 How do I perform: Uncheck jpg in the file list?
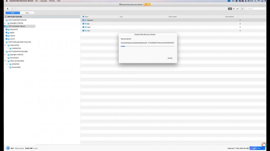pos(83,23)
